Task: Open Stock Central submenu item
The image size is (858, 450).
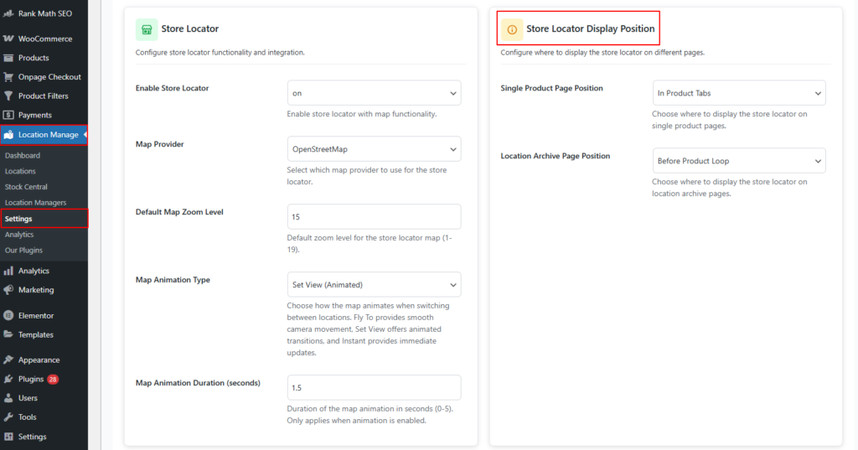Action: (x=26, y=187)
